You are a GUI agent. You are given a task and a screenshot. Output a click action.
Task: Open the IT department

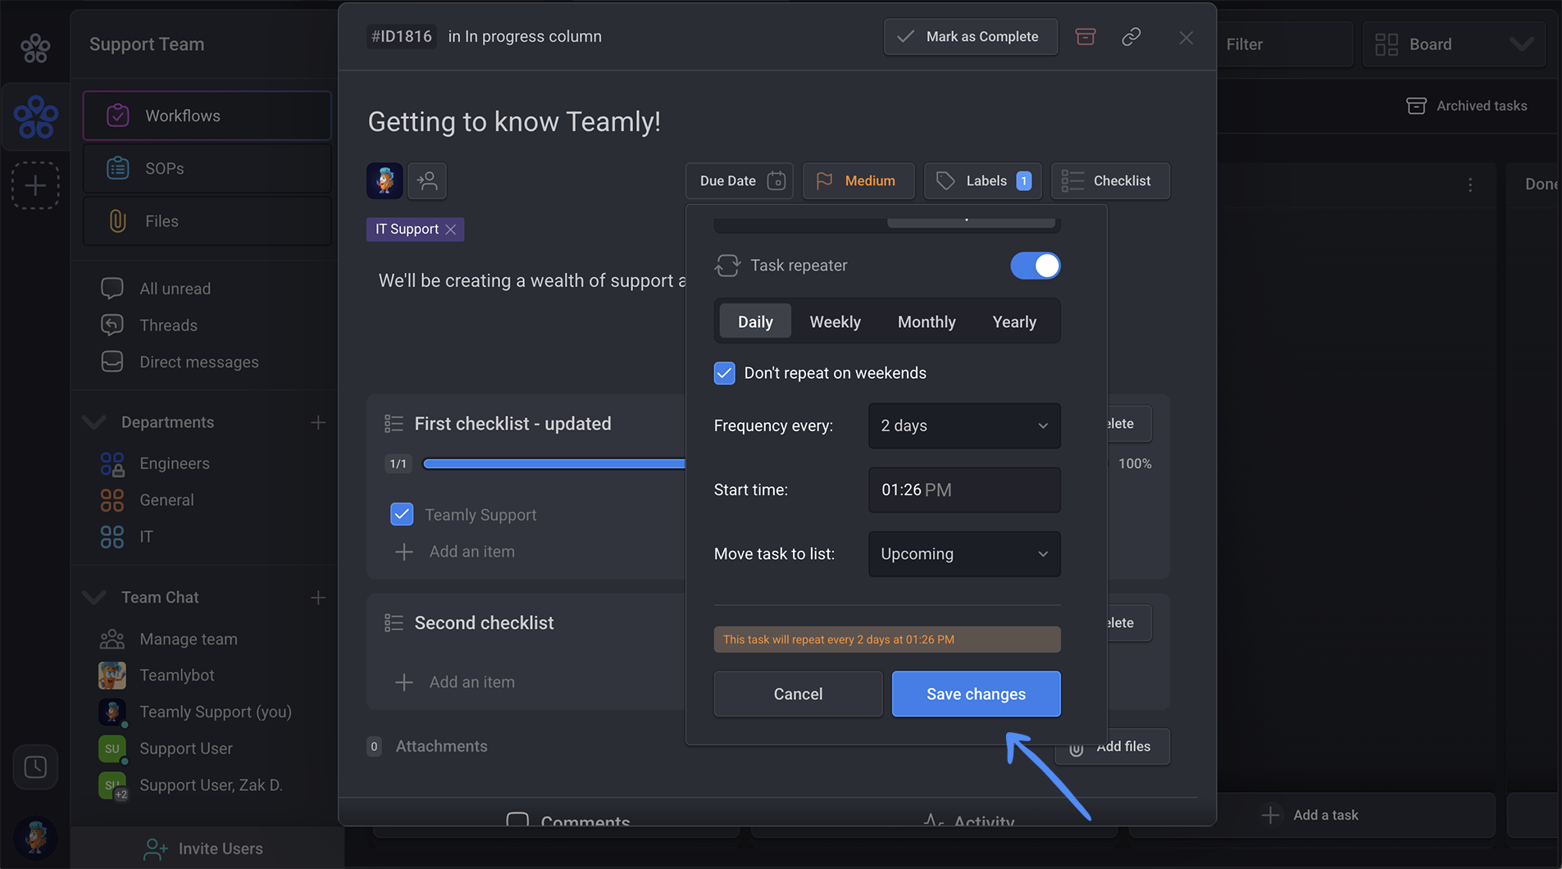(146, 537)
